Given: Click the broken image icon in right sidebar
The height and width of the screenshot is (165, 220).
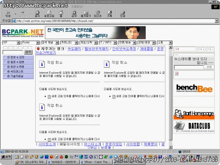Looking at the screenshot, I should (176, 73).
